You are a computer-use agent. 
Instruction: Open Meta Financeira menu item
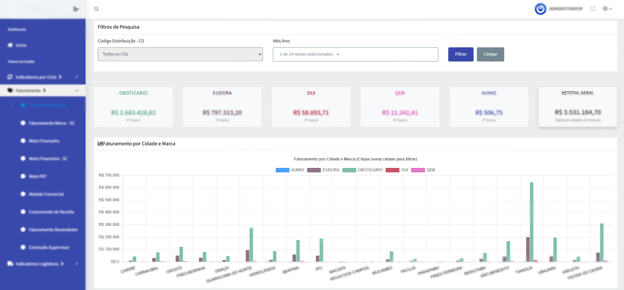[x=44, y=141]
